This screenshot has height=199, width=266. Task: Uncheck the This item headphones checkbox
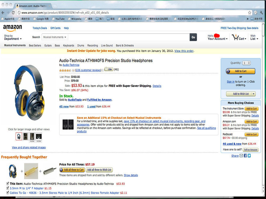point(7,183)
